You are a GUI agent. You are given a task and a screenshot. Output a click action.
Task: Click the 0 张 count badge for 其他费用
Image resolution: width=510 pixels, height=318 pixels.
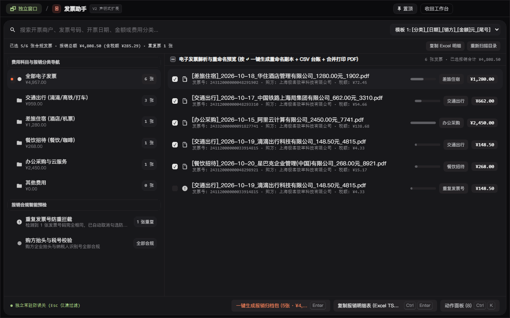click(149, 186)
